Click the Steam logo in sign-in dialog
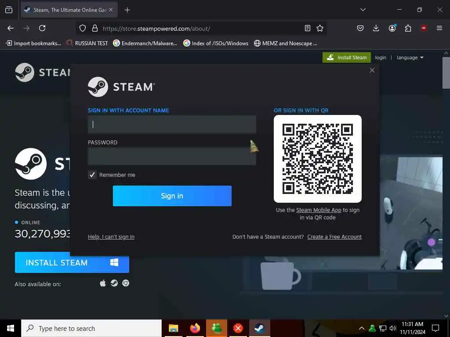Screen dimensions: 450x337 (121, 87)
